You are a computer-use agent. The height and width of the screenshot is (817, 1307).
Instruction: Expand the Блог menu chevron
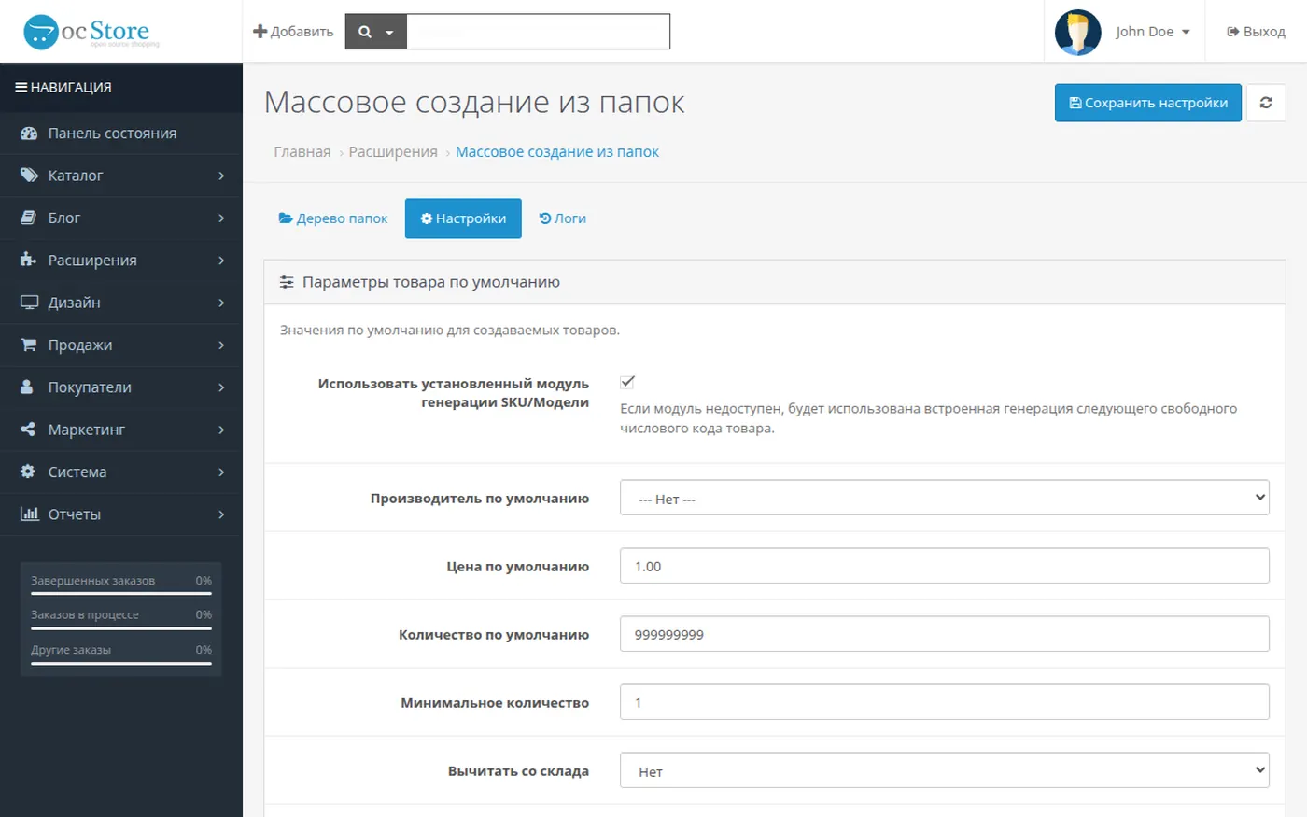221,218
